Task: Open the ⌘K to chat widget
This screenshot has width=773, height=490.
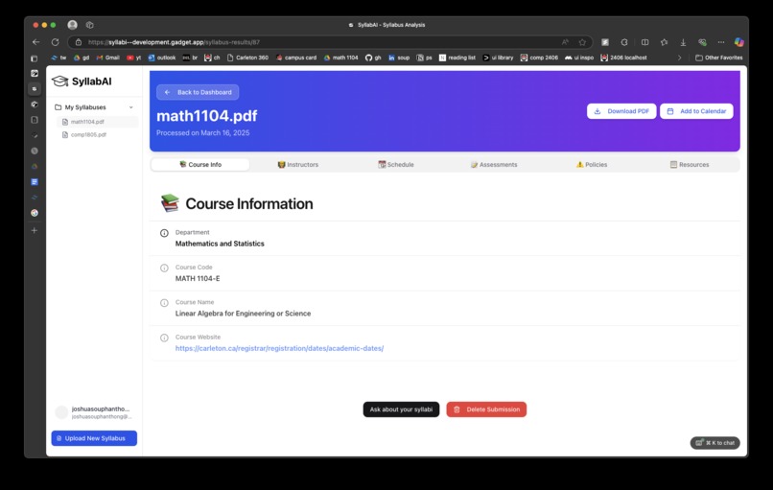Action: 714,443
